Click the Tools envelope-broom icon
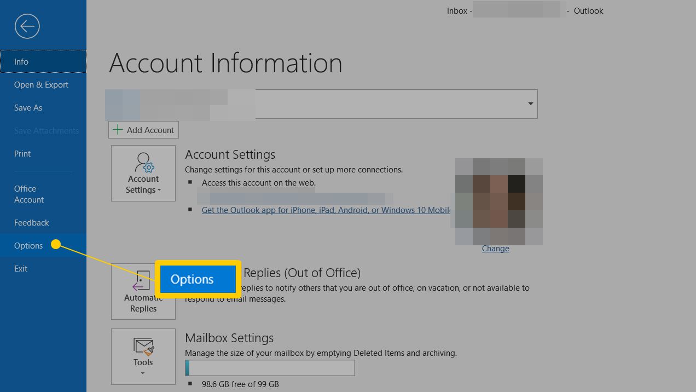 [144, 347]
